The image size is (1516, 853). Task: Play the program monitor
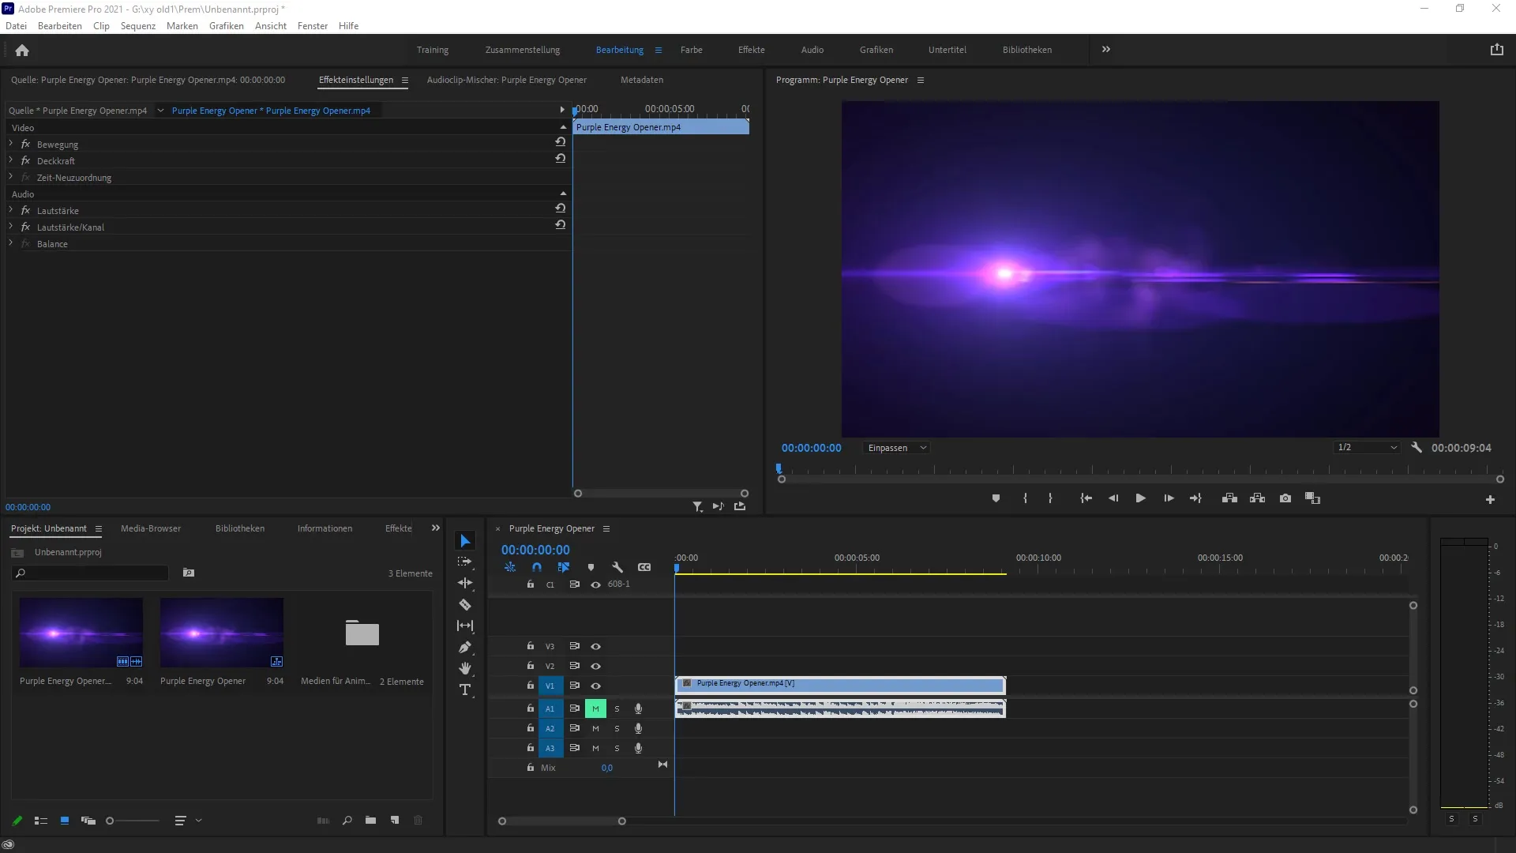[1140, 498]
